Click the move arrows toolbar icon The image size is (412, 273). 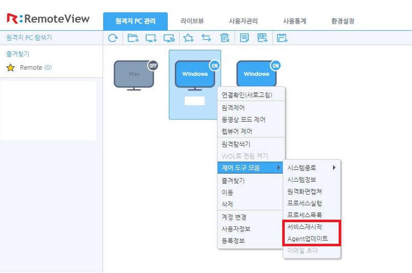tap(206, 37)
